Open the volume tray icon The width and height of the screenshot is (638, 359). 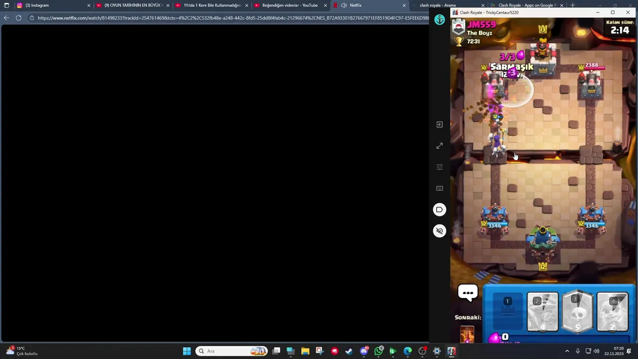click(597, 351)
